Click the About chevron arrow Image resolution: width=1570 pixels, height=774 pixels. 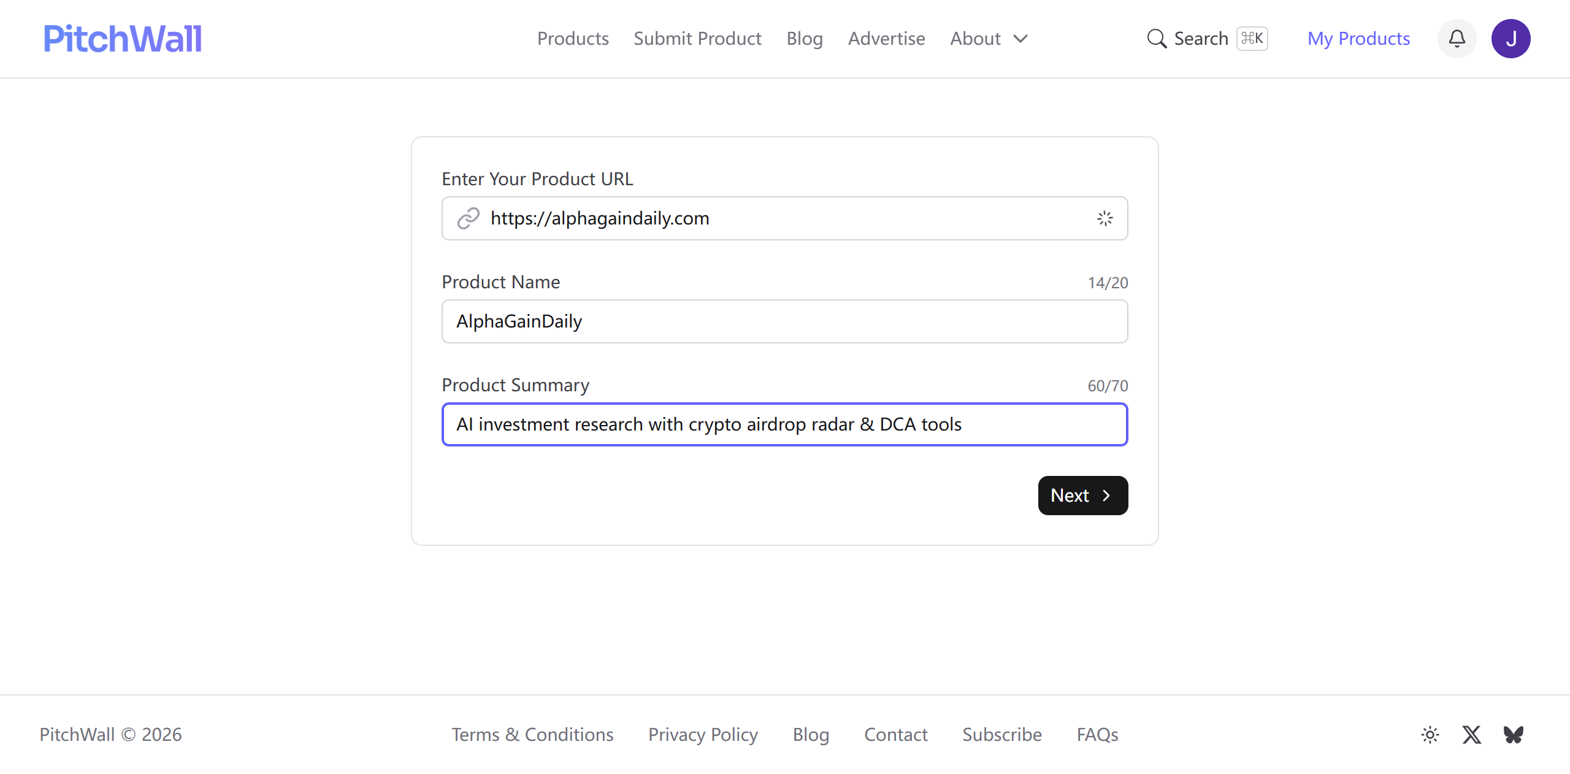point(1020,39)
